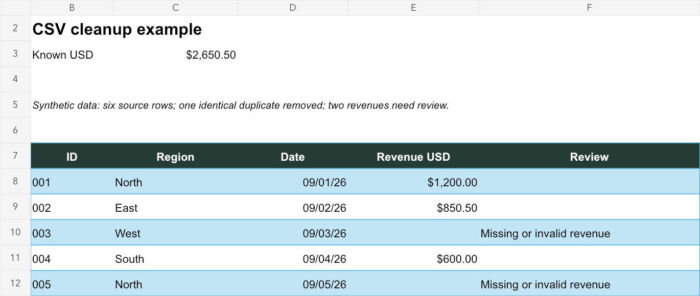Select column E header
Image resolution: width=700 pixels, height=296 pixels.
coord(413,8)
